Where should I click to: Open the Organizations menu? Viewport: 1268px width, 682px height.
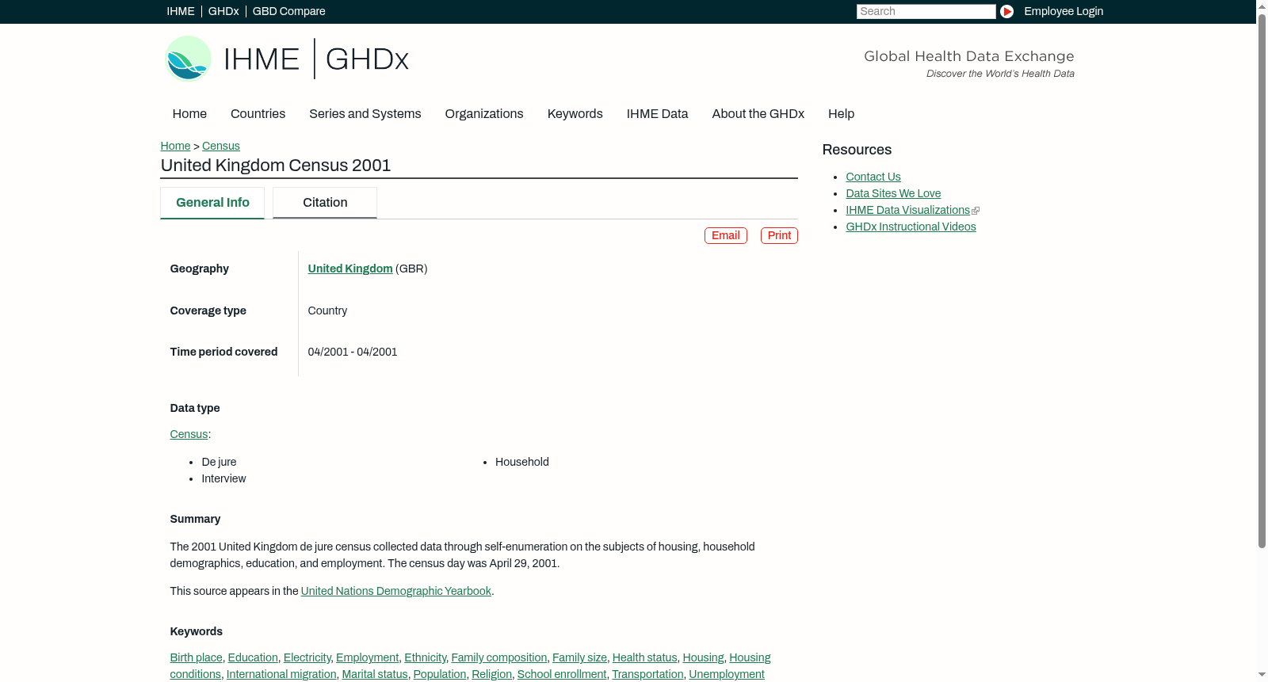pyautogui.click(x=484, y=114)
